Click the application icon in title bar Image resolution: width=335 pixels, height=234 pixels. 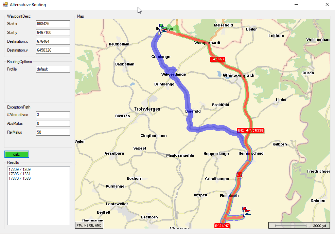[x=5, y=5]
